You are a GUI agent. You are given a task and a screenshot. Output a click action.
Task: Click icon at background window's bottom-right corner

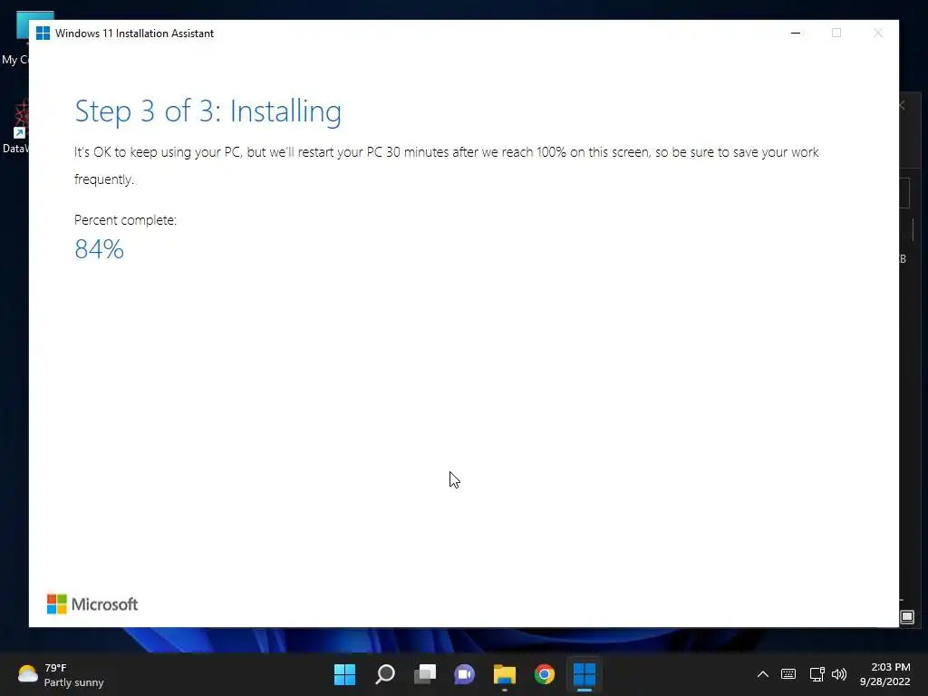tap(907, 617)
